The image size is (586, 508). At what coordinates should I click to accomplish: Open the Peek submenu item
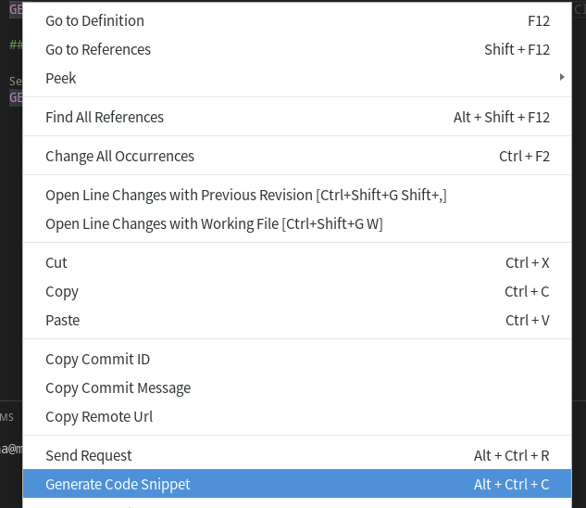pyautogui.click(x=297, y=78)
